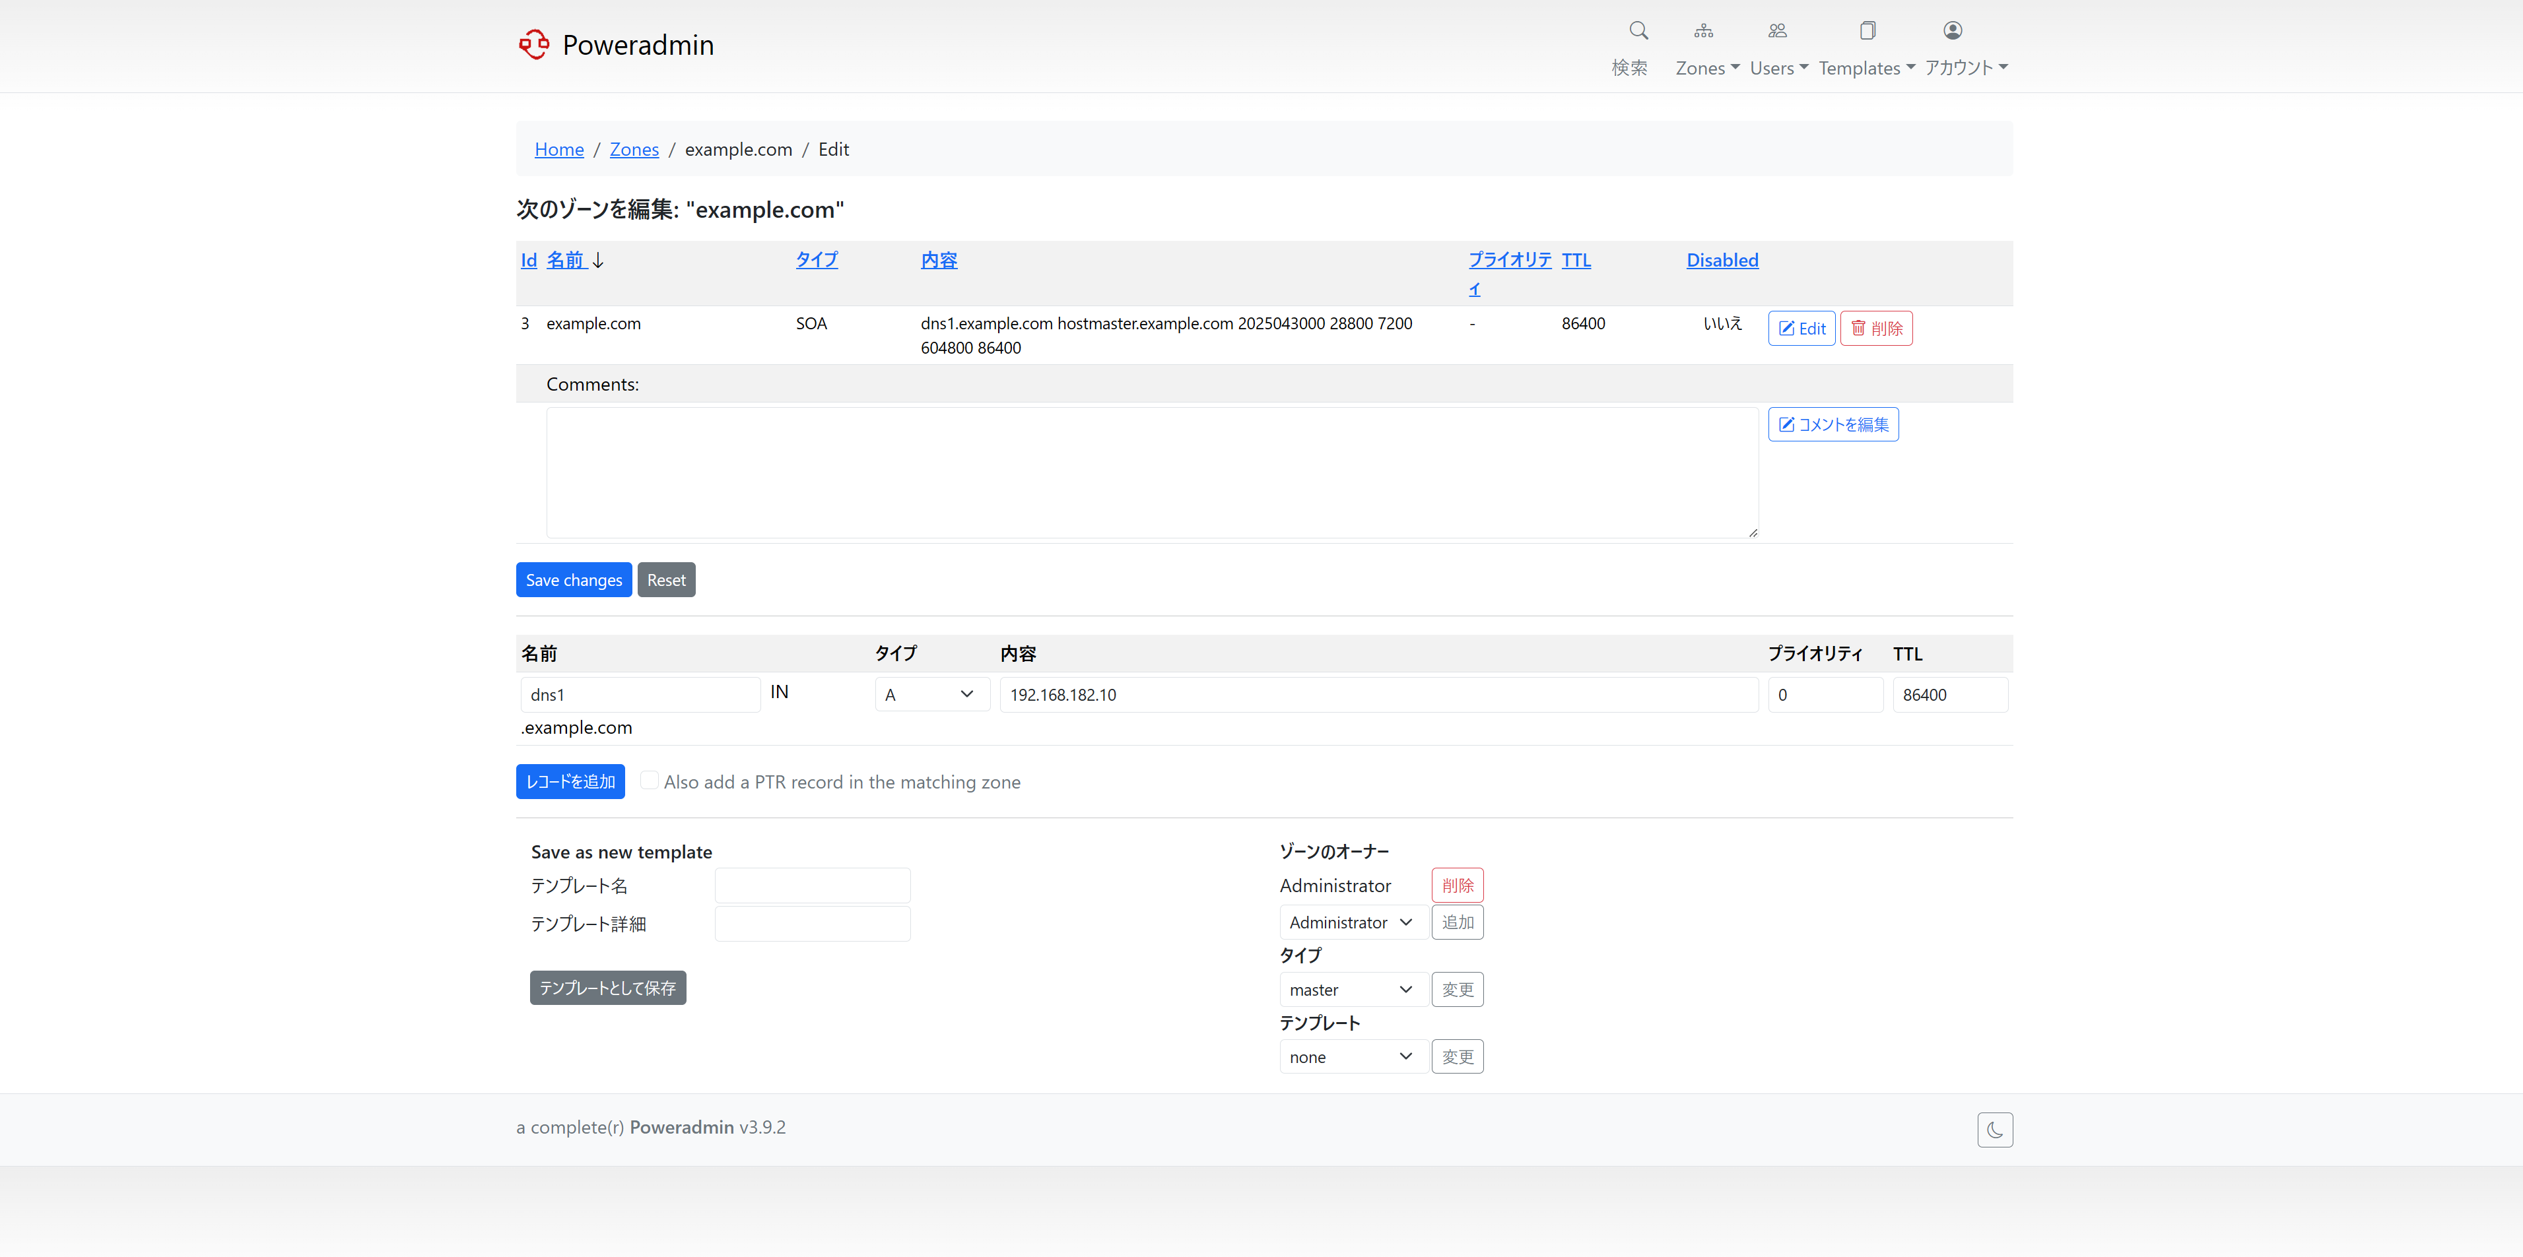Viewport: 2523px width, 1257px height.
Task: Enable Also add a PTR record checkbox
Action: coord(650,780)
